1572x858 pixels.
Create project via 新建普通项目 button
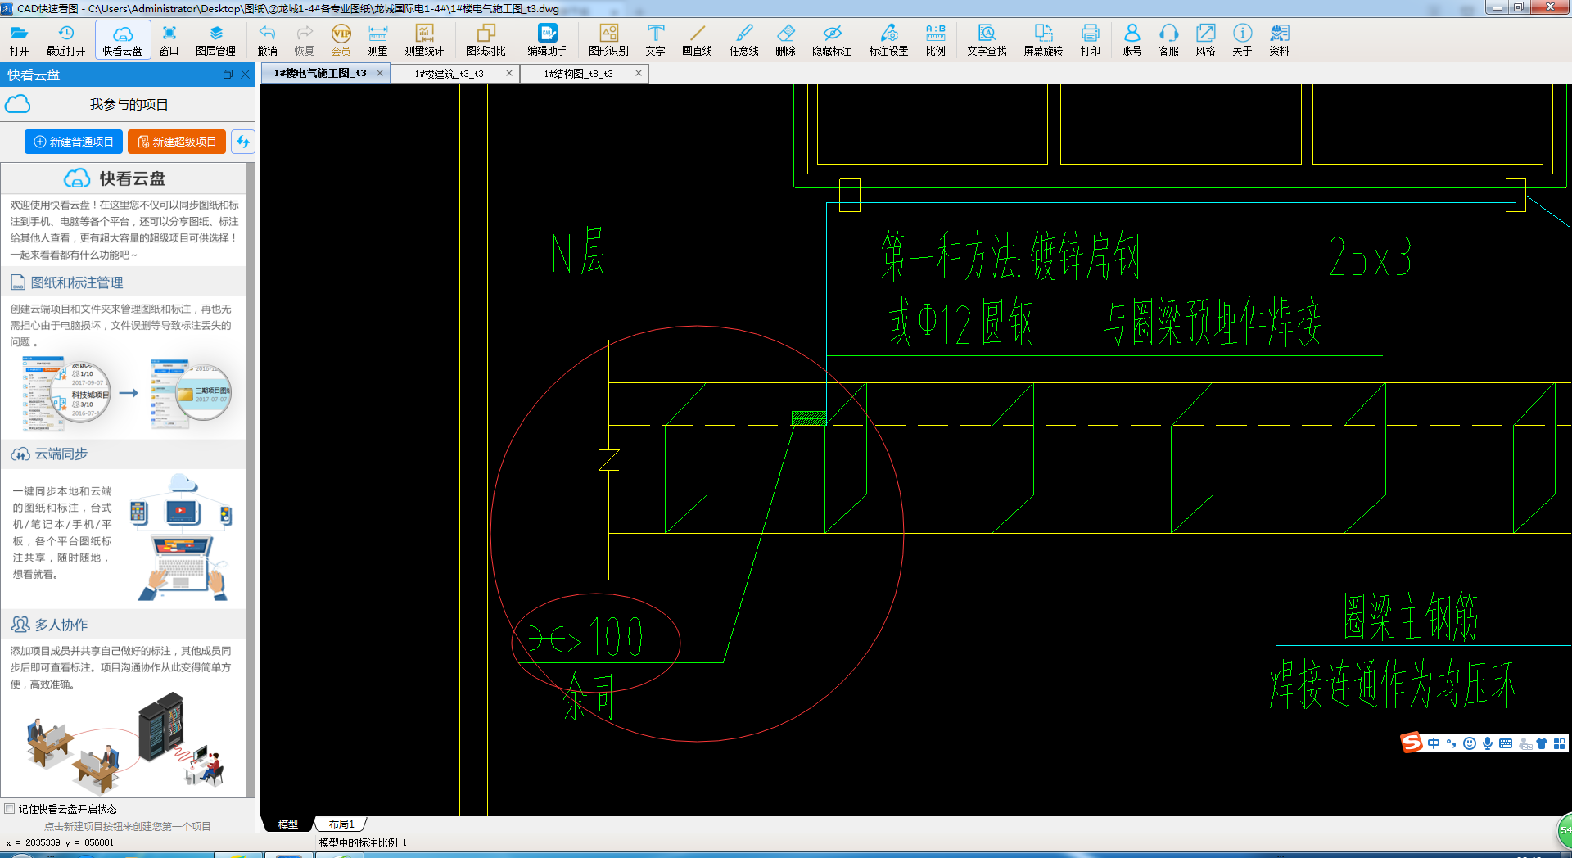(x=74, y=142)
